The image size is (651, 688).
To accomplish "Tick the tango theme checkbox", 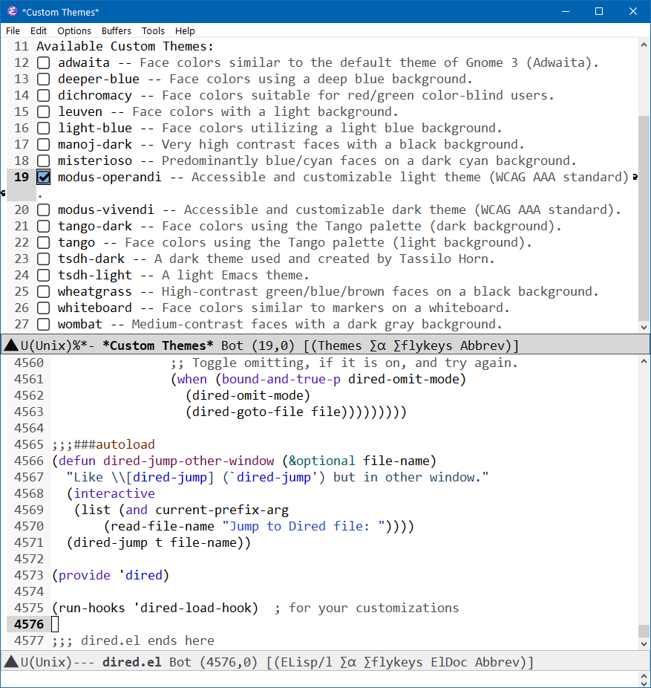I will coord(43,243).
